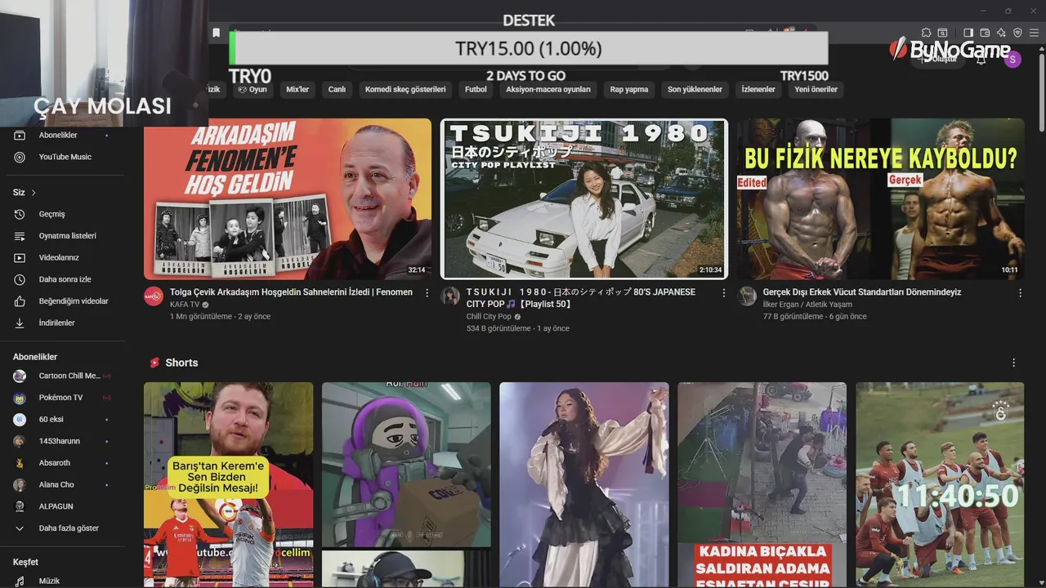Click the KAFA TV channel avatar
The height and width of the screenshot is (588, 1046).
tap(154, 296)
